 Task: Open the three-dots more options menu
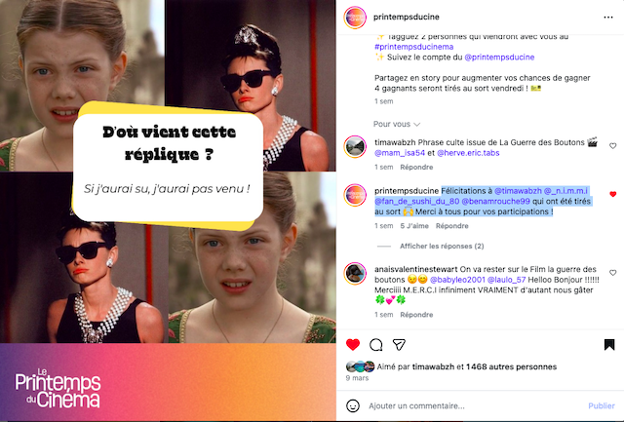pos(608,18)
